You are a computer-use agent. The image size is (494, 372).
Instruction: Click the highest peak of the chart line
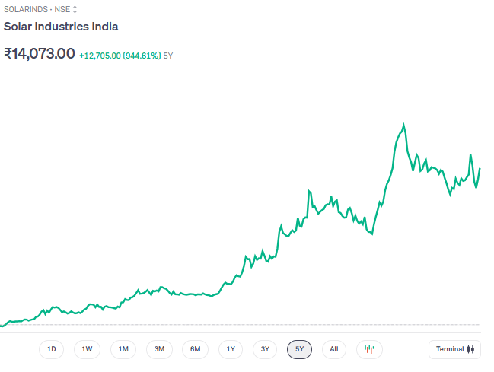coord(403,125)
